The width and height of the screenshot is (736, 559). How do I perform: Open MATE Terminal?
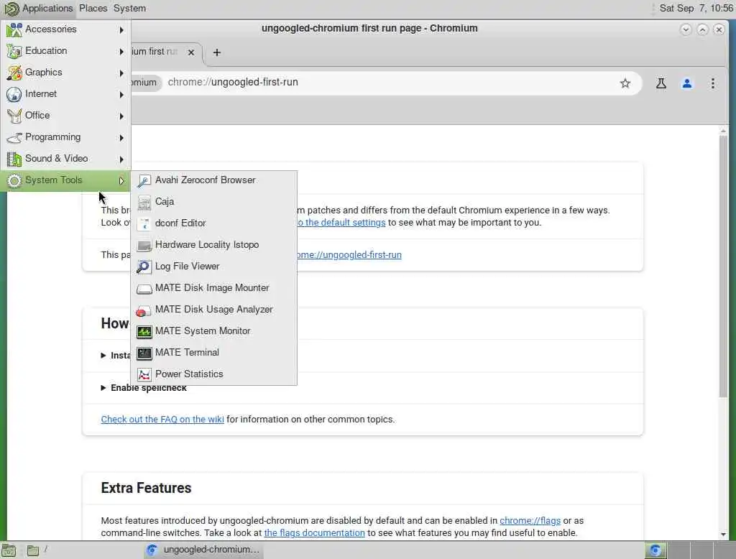point(213,353)
